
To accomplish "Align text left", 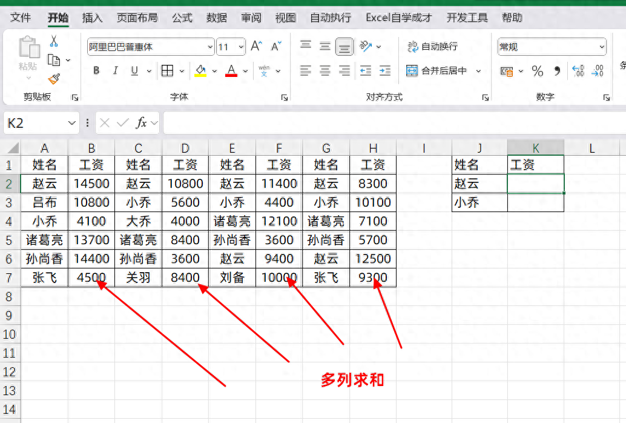I will tap(306, 71).
